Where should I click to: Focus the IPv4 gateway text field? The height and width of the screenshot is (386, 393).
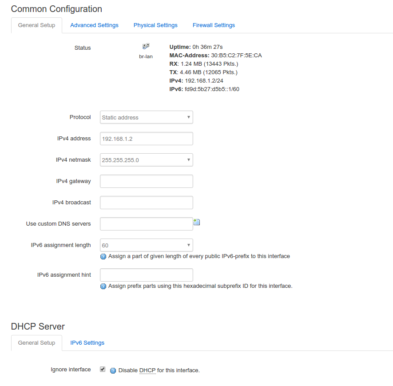click(x=147, y=181)
